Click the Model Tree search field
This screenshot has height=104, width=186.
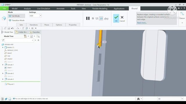(x=19, y=40)
